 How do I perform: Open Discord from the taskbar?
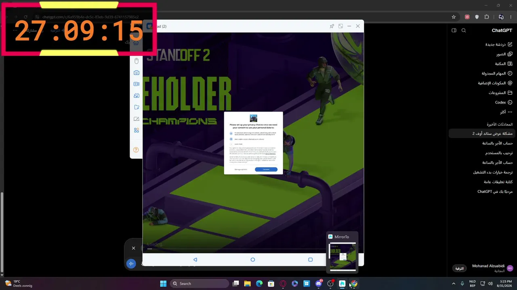click(319, 284)
